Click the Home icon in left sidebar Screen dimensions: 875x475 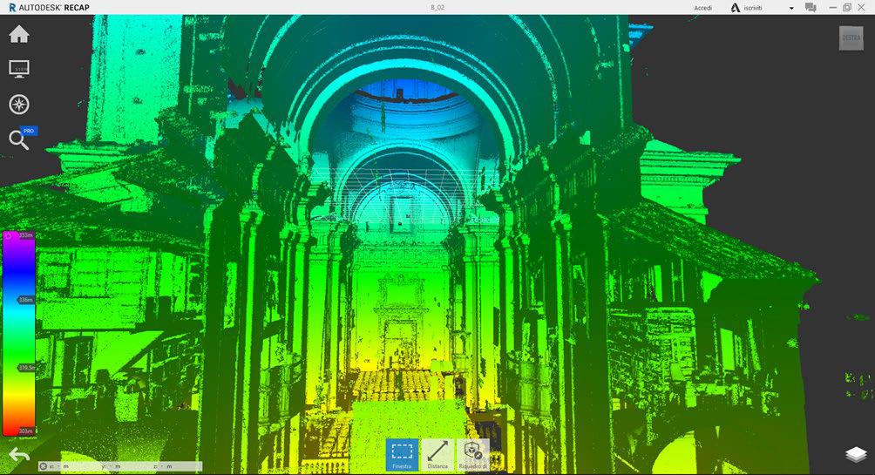18,35
